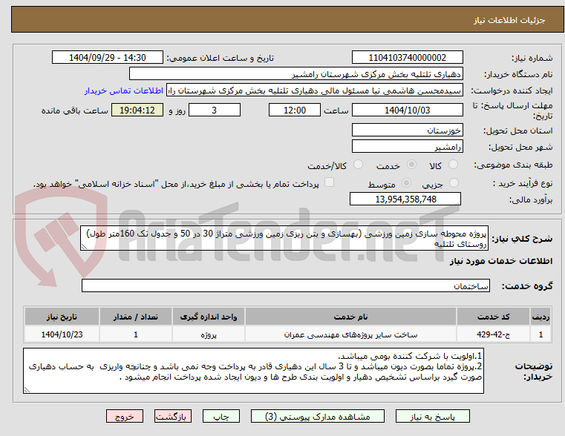The image size is (565, 436).
Task: Click the توضیحات خریدار text area
Action: [253, 371]
